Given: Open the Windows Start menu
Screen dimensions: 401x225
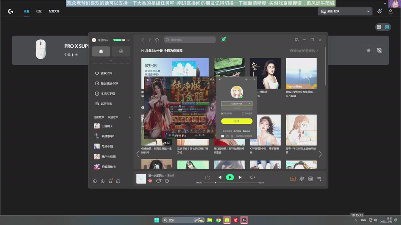Looking at the screenshot, I should pyautogui.click(x=157, y=220).
